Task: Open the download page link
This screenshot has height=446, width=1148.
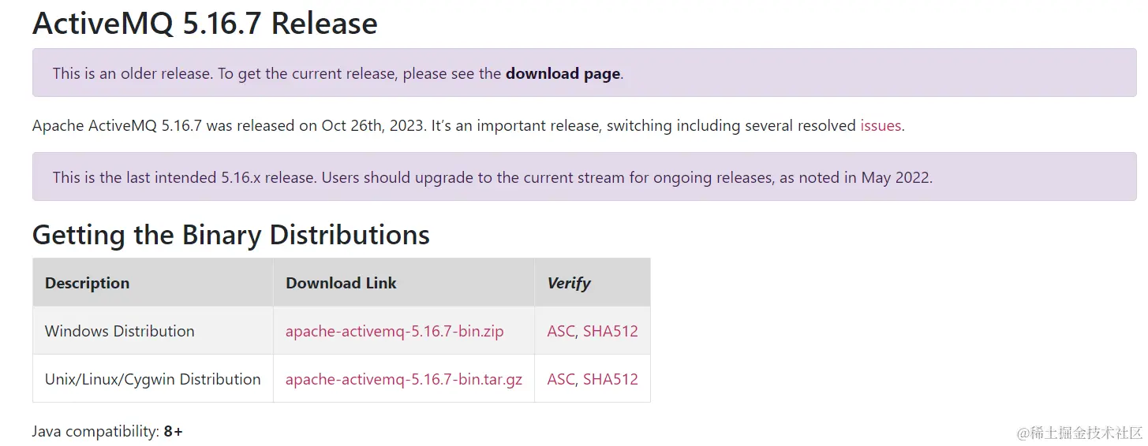Action: pyautogui.click(x=563, y=73)
